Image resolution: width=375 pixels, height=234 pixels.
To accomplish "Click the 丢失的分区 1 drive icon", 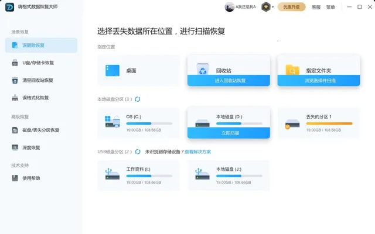I will click(292, 124).
